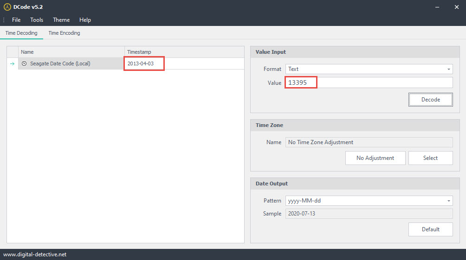Click the DCode app logo icon
466x260 pixels.
[7, 7]
